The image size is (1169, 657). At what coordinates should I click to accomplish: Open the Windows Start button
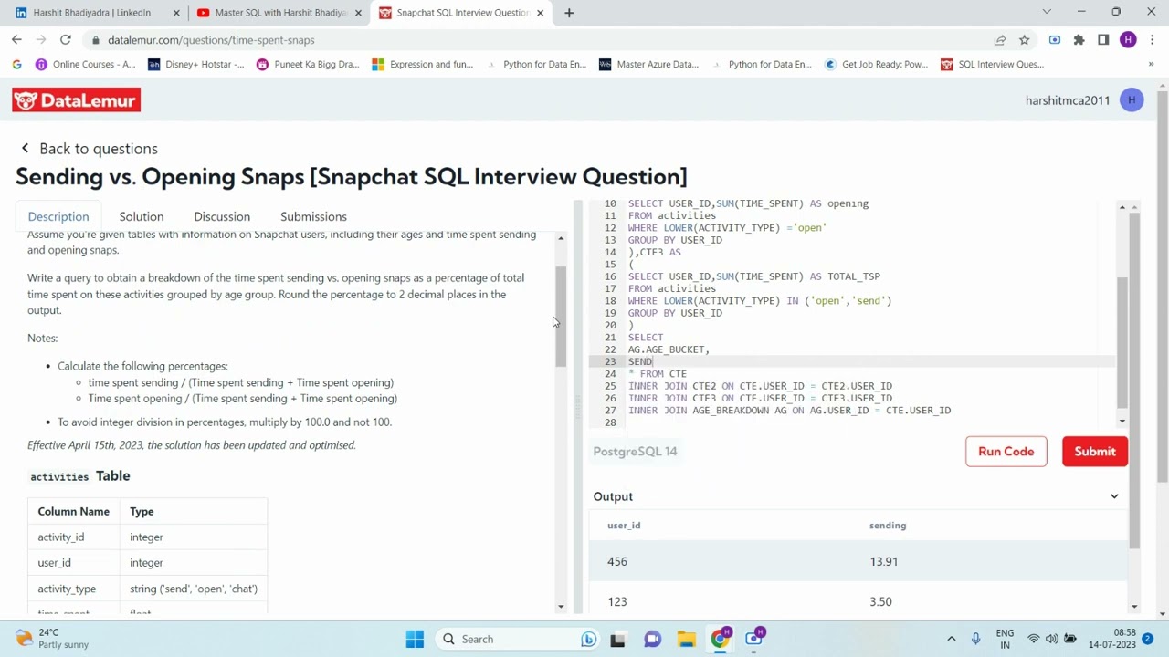[x=415, y=639]
